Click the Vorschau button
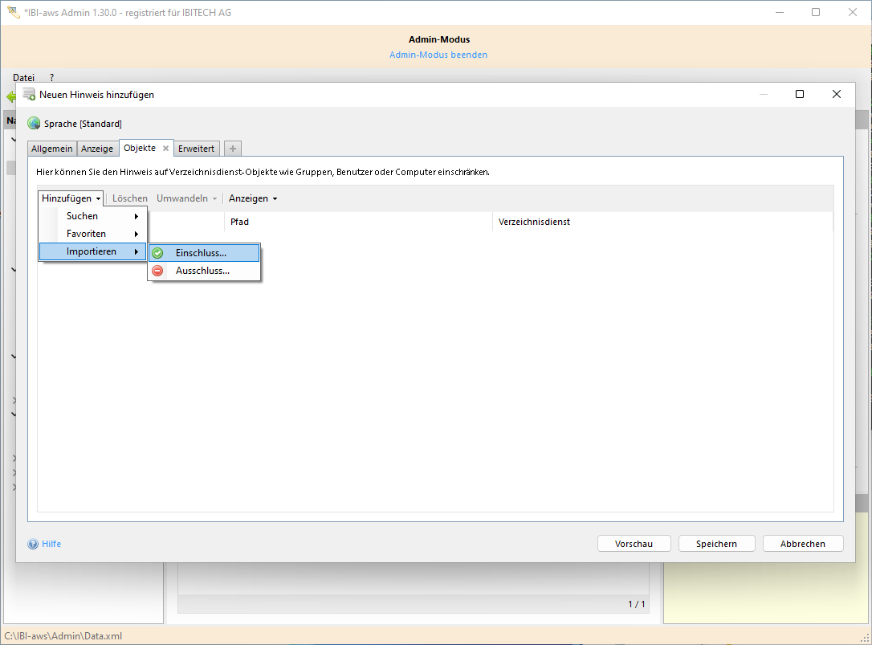The height and width of the screenshot is (645, 872). pos(634,544)
